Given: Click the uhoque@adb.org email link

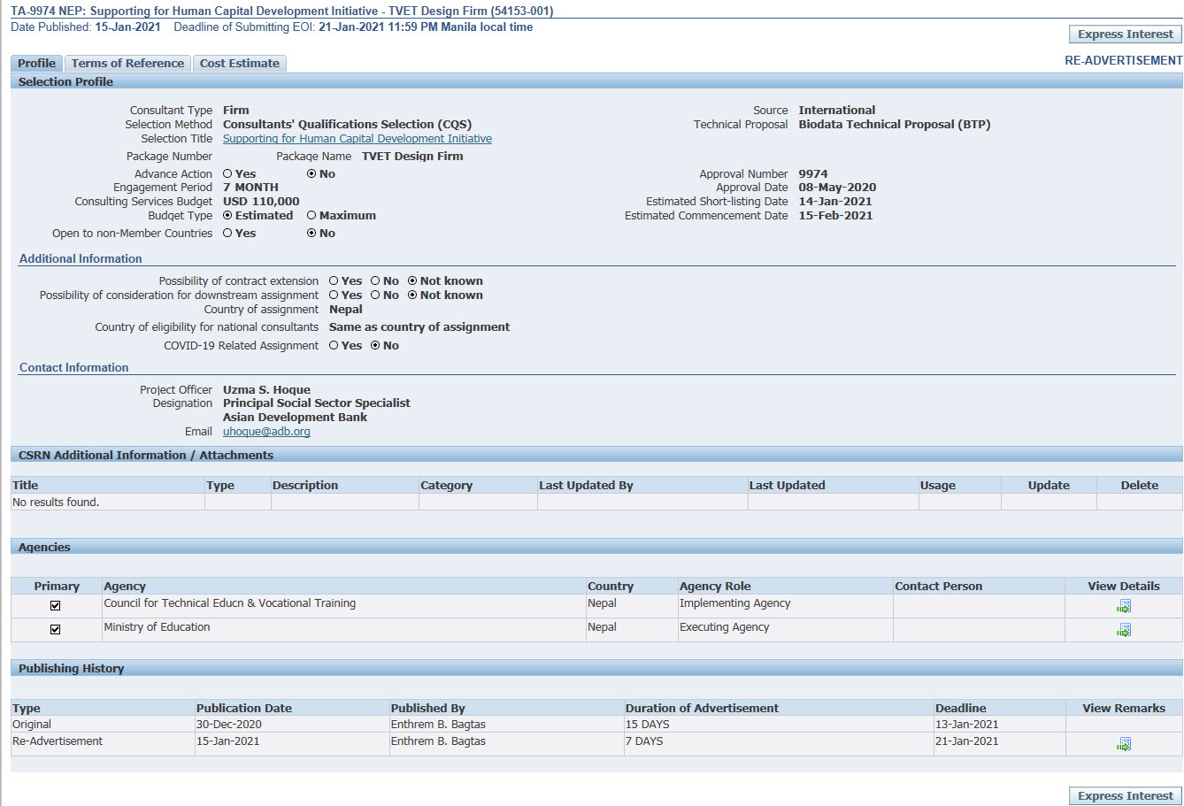Looking at the screenshot, I should tap(266, 432).
